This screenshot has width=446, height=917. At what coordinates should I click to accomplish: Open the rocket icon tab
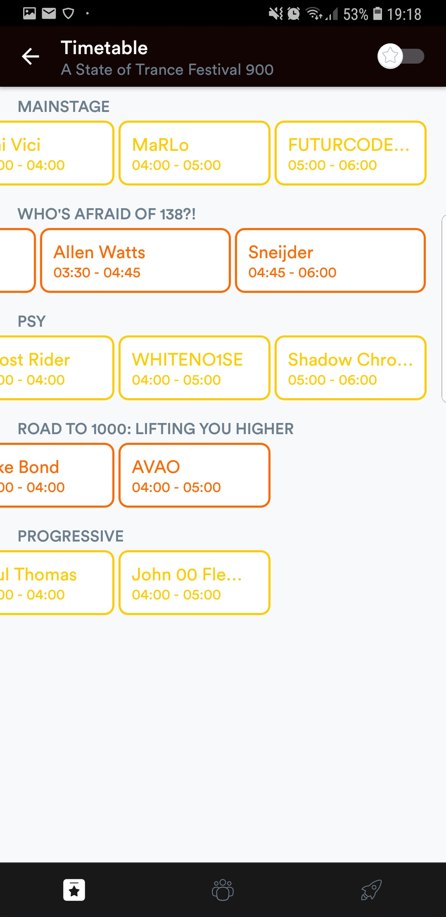click(371, 890)
